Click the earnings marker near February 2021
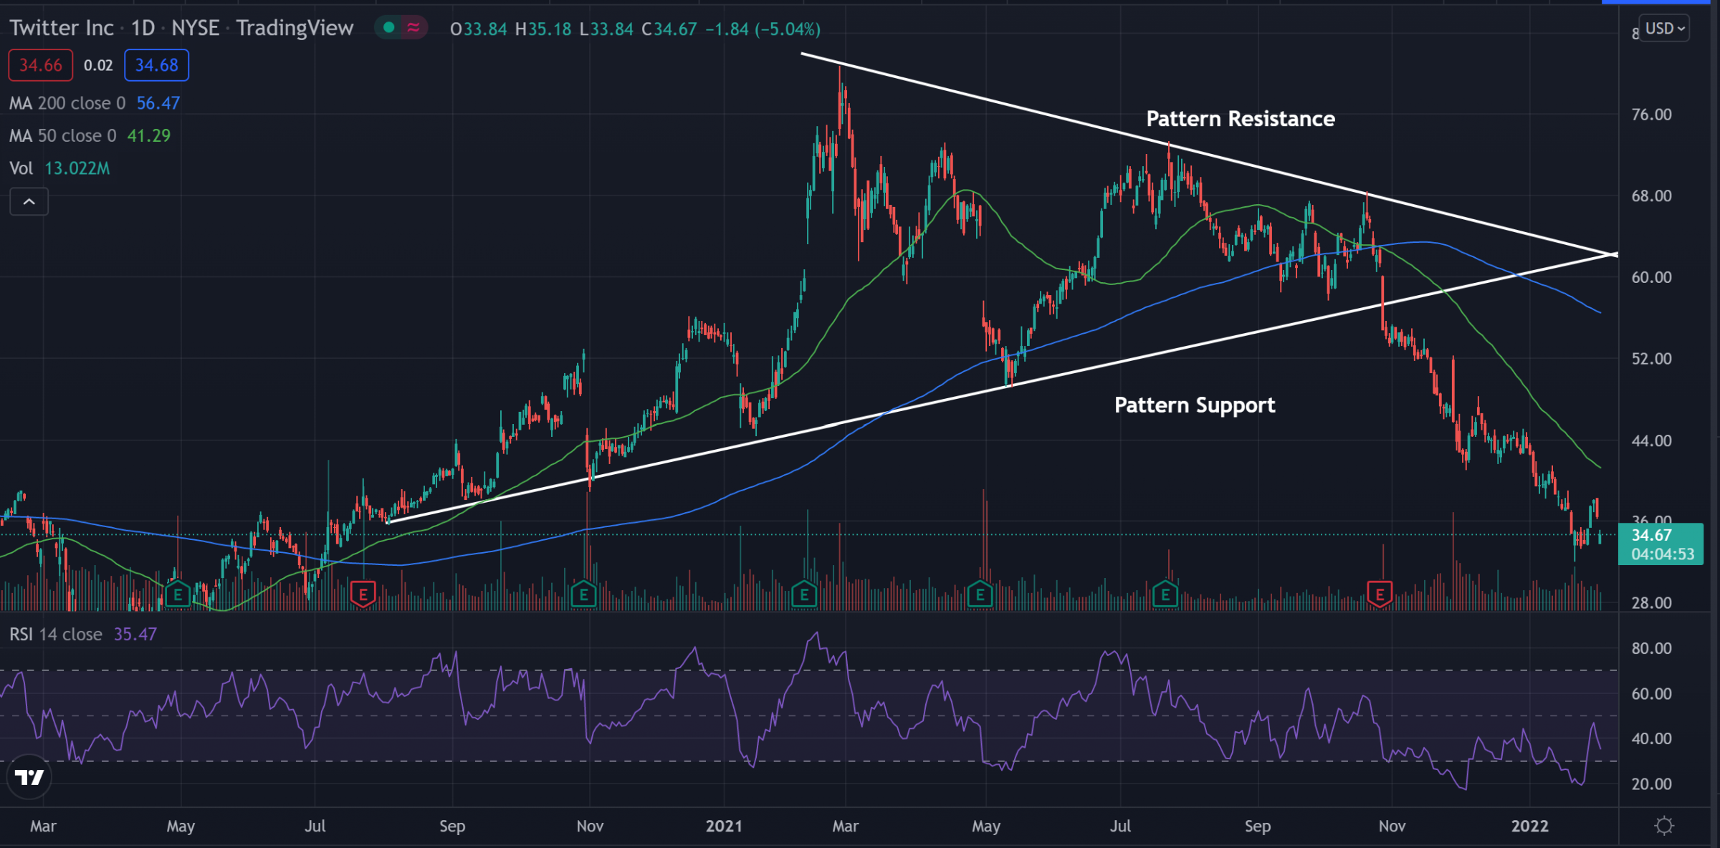This screenshot has width=1720, height=848. click(x=804, y=594)
